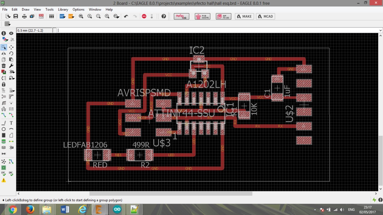Select the Group selection tool
This screenshot has height=215, width=383.
click(4, 47)
